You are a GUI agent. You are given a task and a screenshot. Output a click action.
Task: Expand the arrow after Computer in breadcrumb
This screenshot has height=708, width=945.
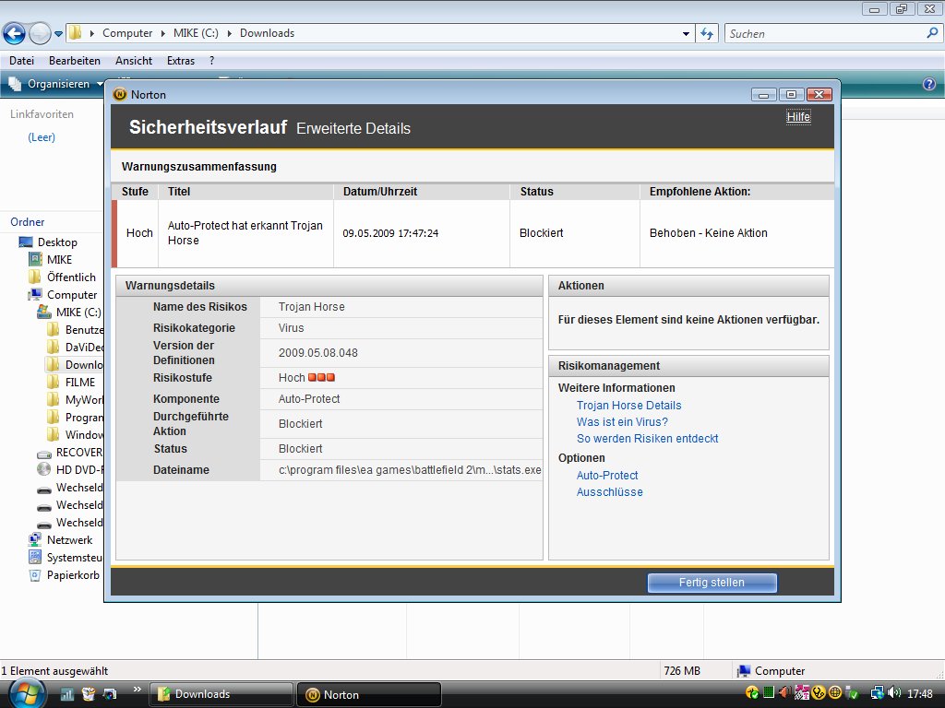162,33
